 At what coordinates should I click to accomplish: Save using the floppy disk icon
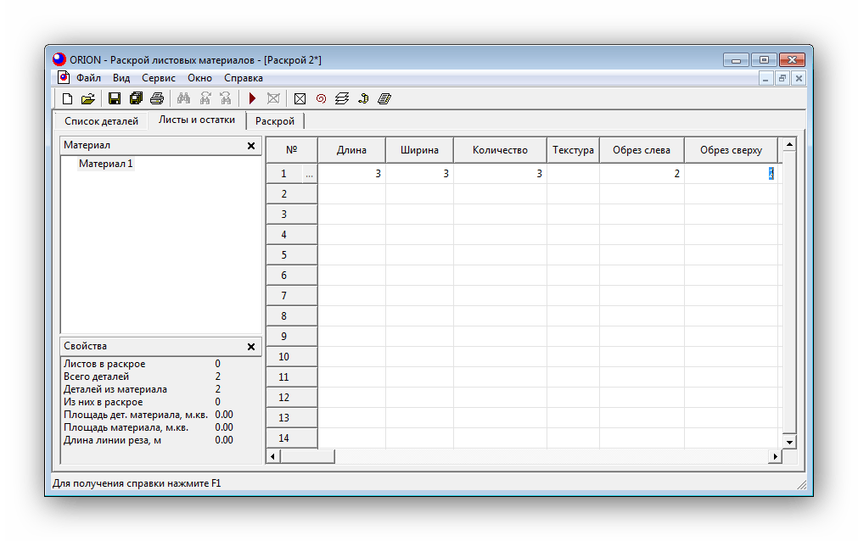point(115,98)
